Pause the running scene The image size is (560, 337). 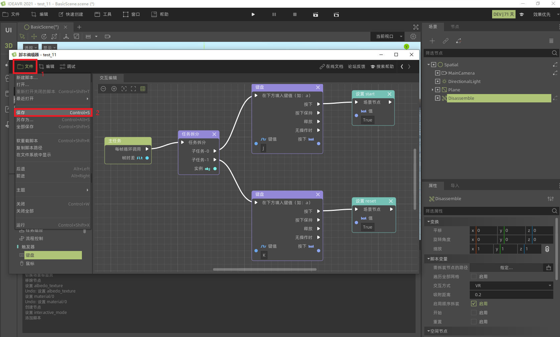tap(274, 14)
